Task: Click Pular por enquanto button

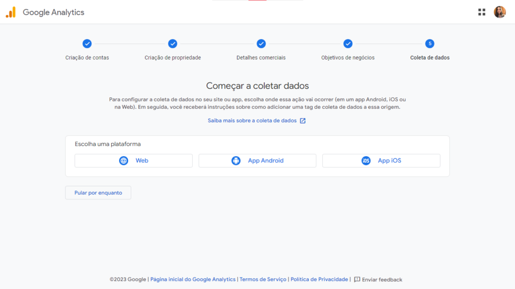Action: tap(98, 193)
